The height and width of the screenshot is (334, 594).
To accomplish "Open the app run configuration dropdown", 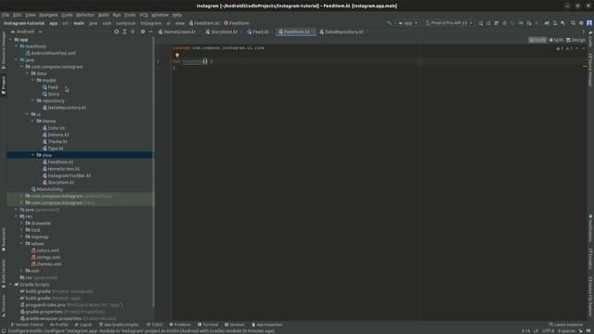I will coord(407,23).
